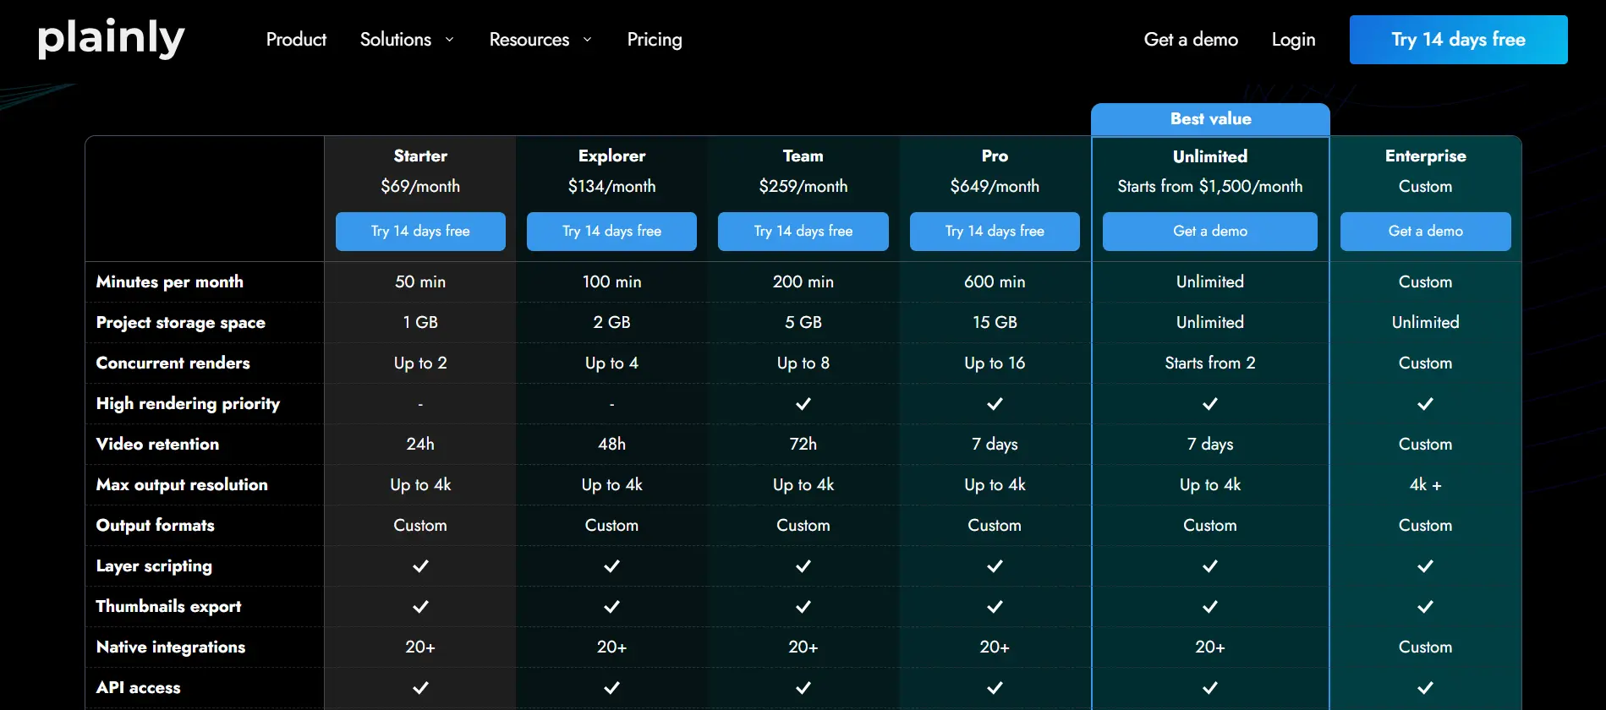
Task: Click Starter API access checkmark
Action: tap(420, 688)
